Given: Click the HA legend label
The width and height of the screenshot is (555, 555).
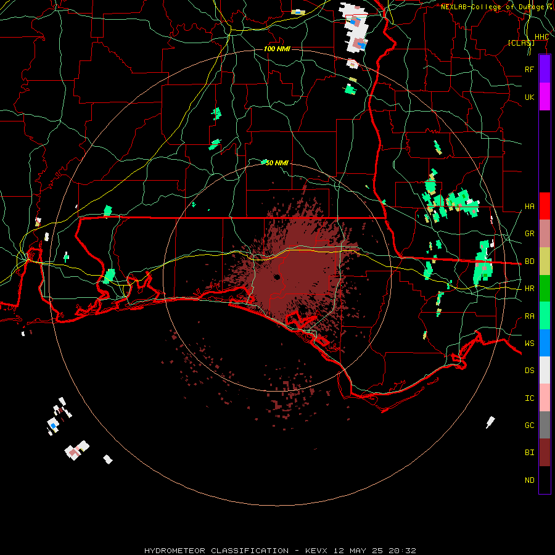Looking at the screenshot, I should coord(529,206).
